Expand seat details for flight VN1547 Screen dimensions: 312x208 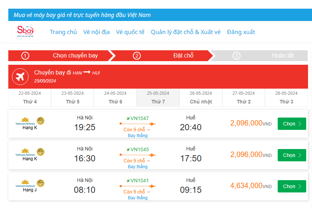136,130
